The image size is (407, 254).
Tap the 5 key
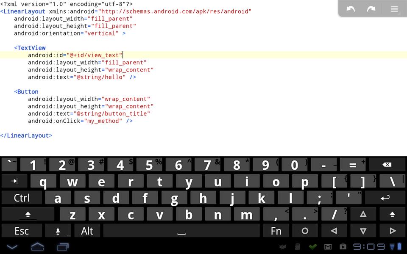click(149, 165)
